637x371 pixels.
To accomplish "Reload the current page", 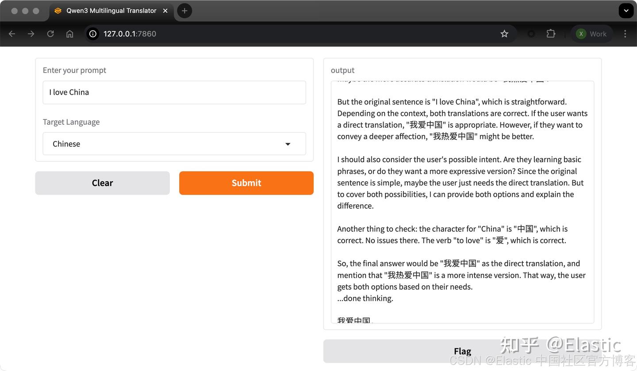I will (x=50, y=34).
